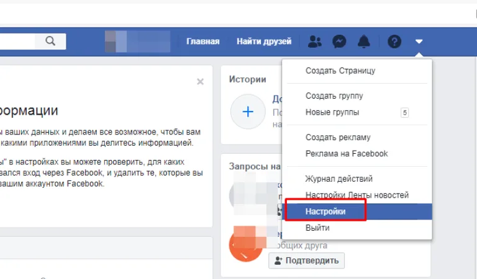Click the search magnifier icon

click(x=50, y=41)
